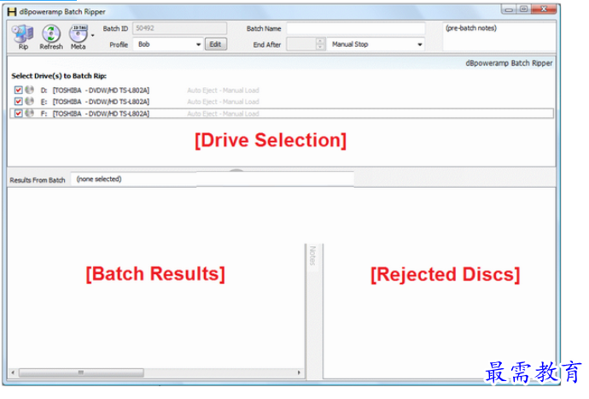589x399 pixels.
Task: Click the Edit profile button
Action: [216, 44]
